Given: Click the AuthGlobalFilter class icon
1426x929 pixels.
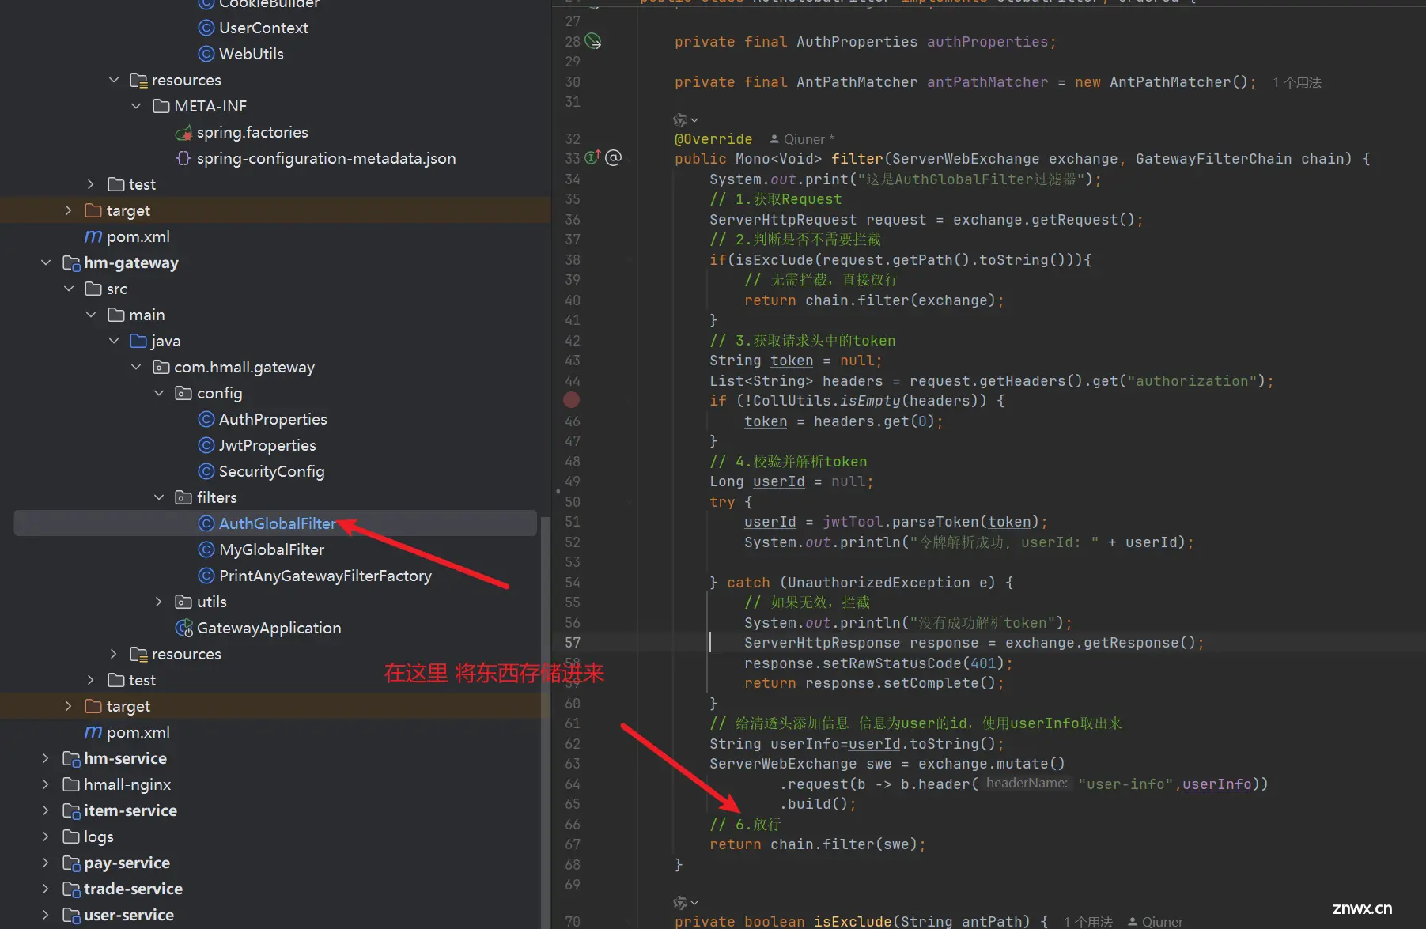Looking at the screenshot, I should tap(206, 523).
